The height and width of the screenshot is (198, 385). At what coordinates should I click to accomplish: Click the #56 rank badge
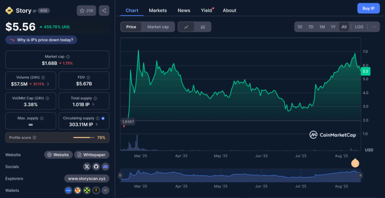pyautogui.click(x=44, y=10)
